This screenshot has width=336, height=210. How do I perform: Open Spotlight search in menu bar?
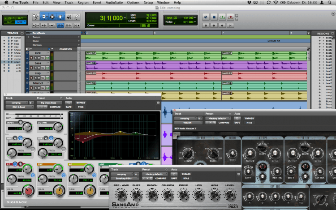pos(330,3)
